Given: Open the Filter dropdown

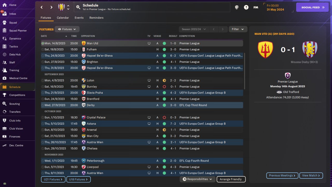Looking at the screenshot, I should [x=238, y=29].
